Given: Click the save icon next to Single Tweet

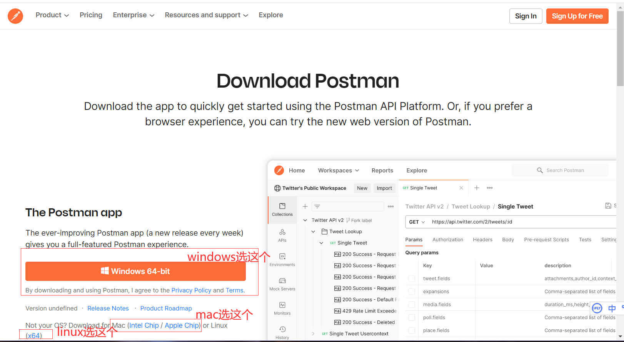Looking at the screenshot, I should 608,206.
